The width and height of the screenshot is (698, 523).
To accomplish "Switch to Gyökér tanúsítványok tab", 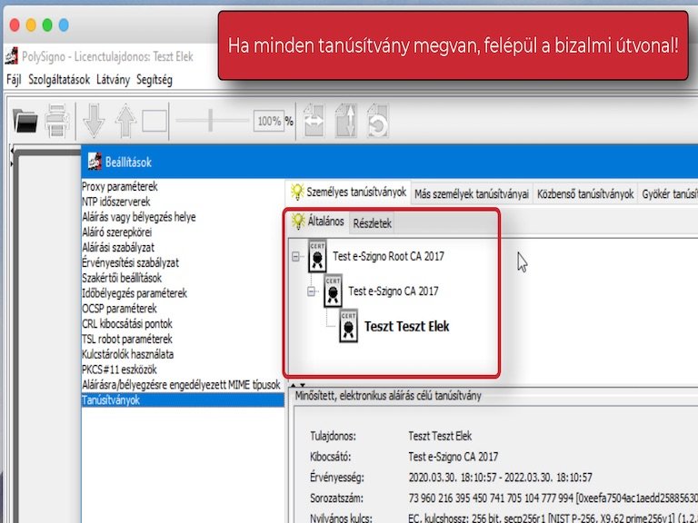I will coord(668,194).
